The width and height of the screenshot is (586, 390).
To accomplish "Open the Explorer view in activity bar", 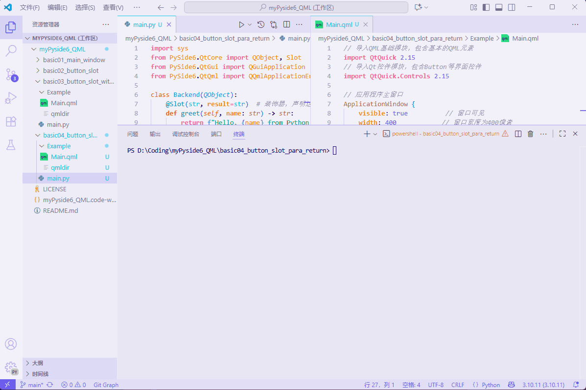I will point(11,27).
